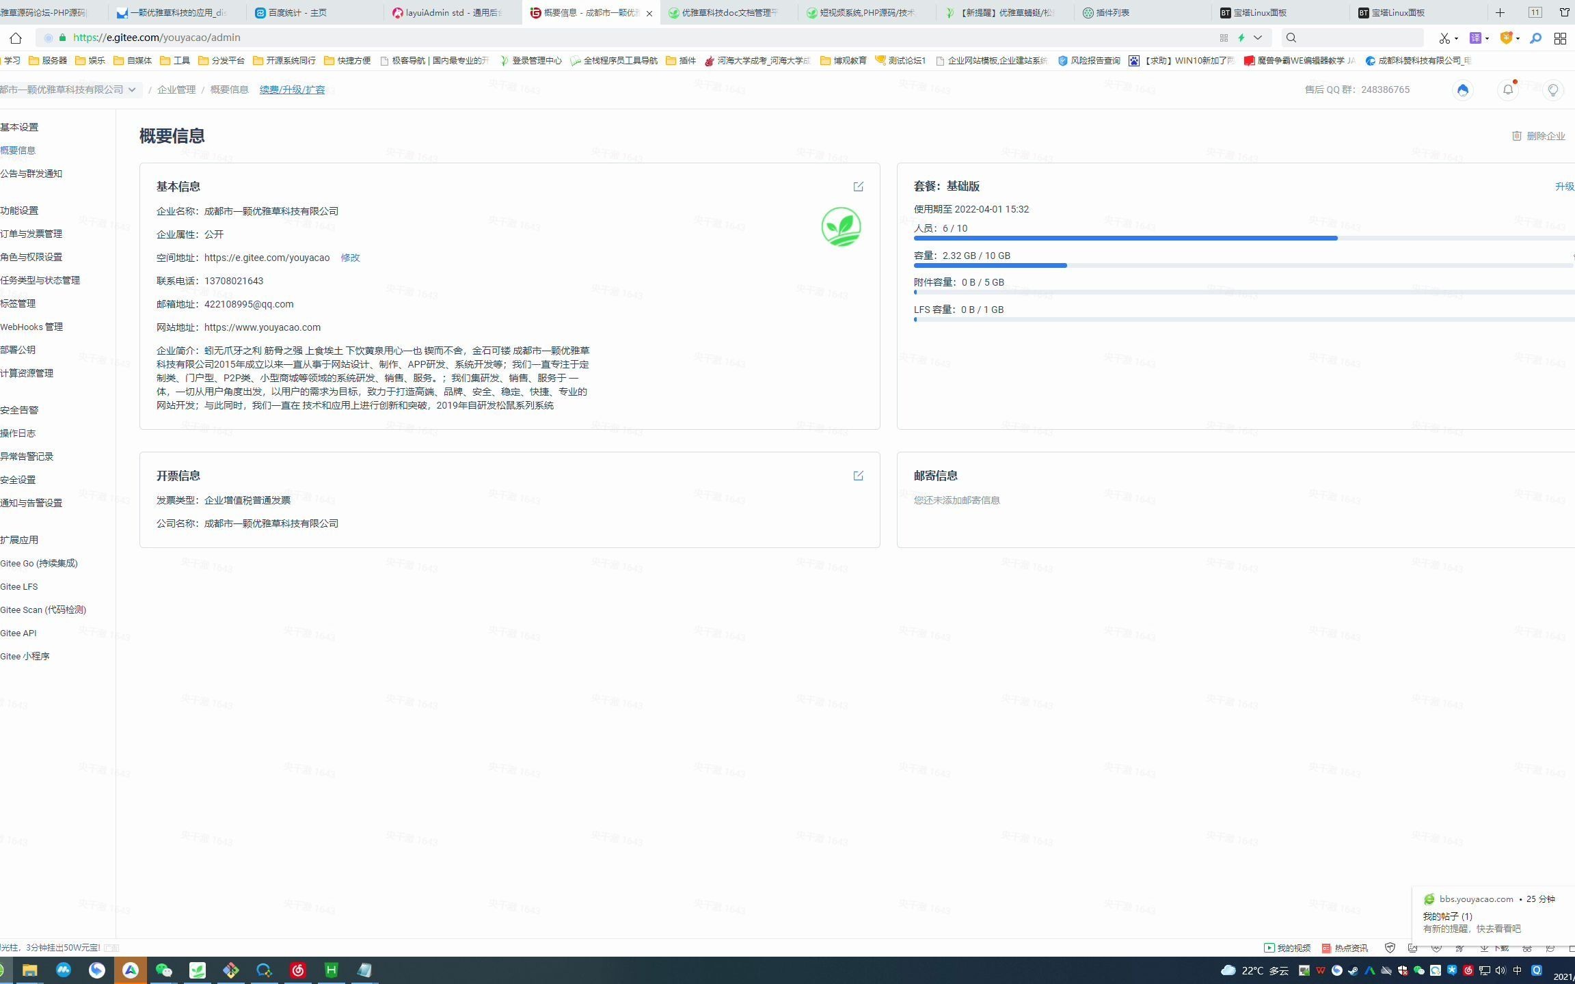Click the notification bell icon in header

pyautogui.click(x=1509, y=90)
